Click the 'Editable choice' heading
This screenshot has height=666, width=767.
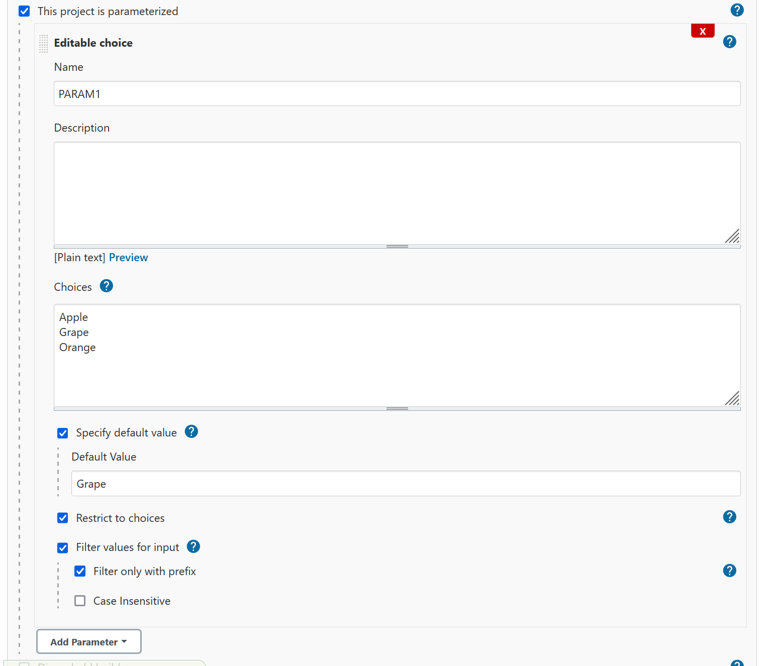[93, 43]
